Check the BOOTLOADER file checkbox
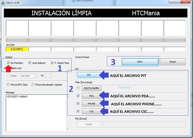This screenshot has height=138, width=193. (78, 88)
